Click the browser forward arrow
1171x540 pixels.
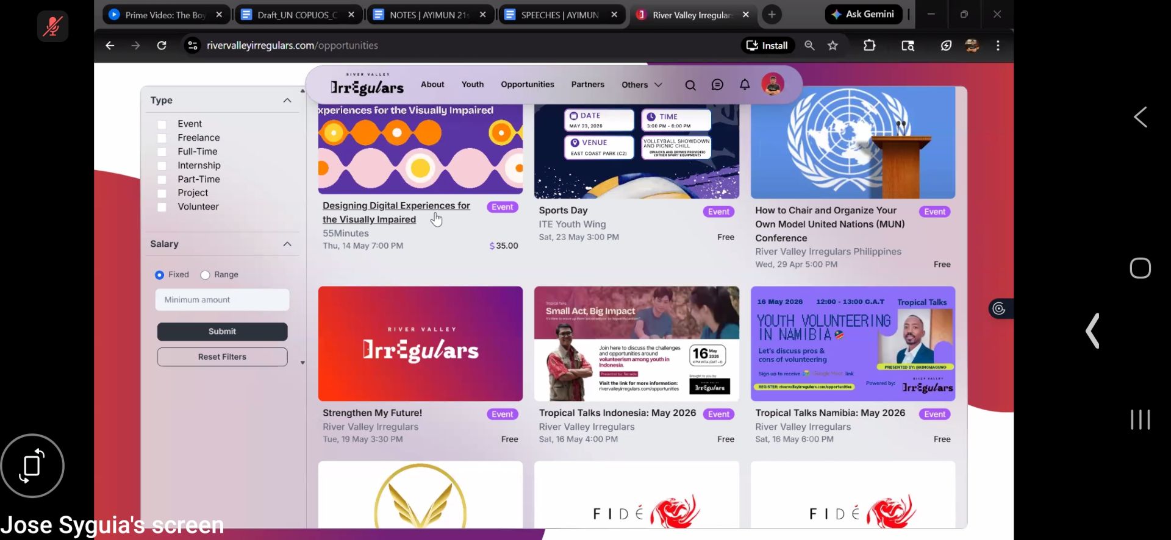[135, 45]
